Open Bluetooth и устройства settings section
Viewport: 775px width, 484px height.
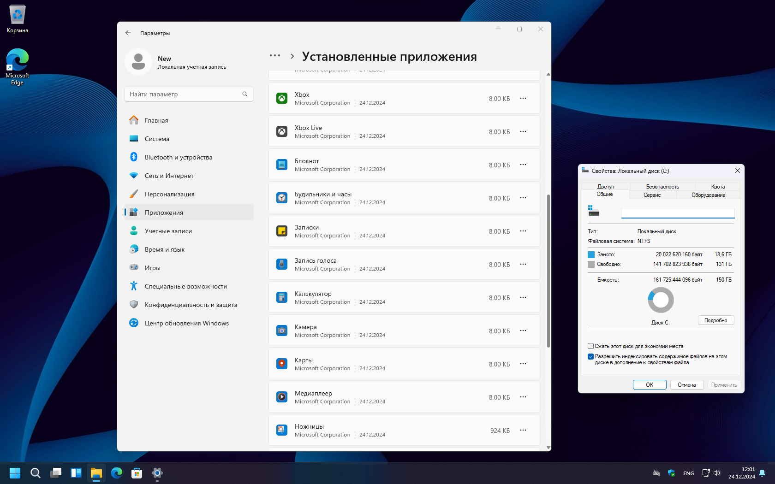tap(179, 157)
